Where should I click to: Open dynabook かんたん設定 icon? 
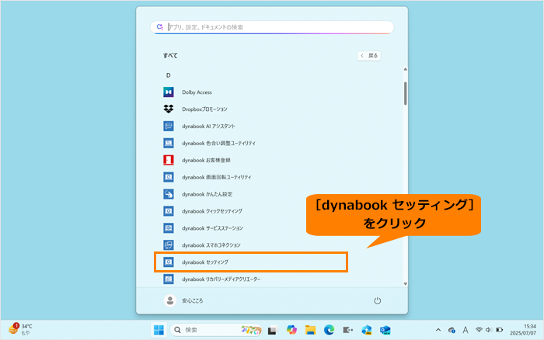(x=169, y=194)
